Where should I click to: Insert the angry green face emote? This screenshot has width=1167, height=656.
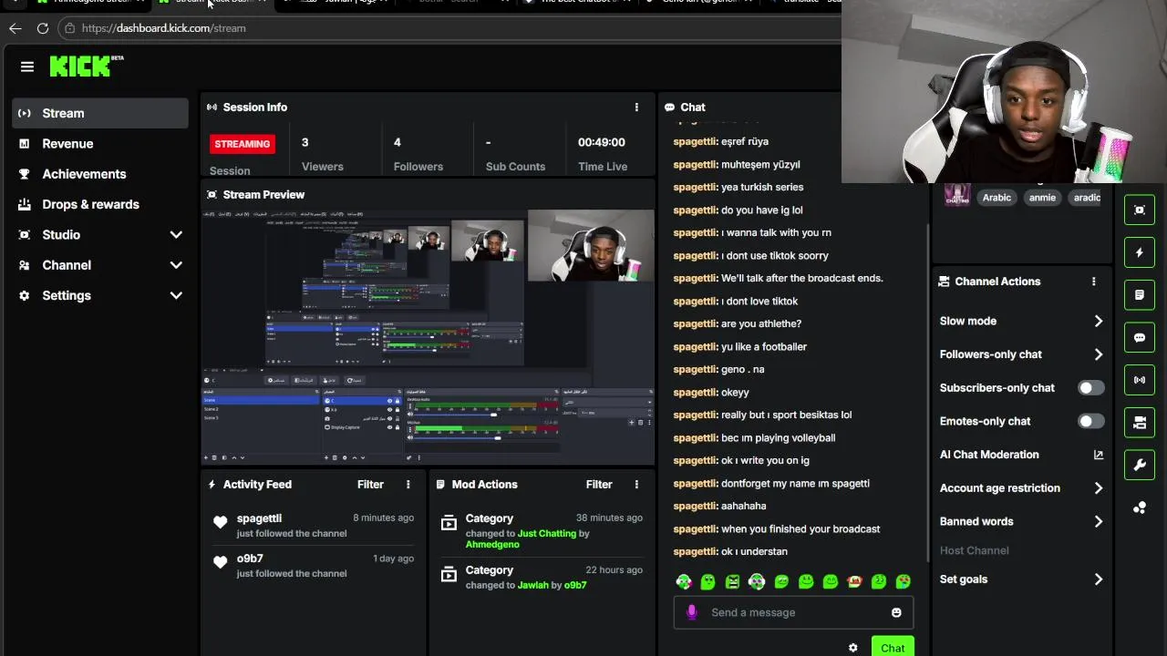(732, 581)
